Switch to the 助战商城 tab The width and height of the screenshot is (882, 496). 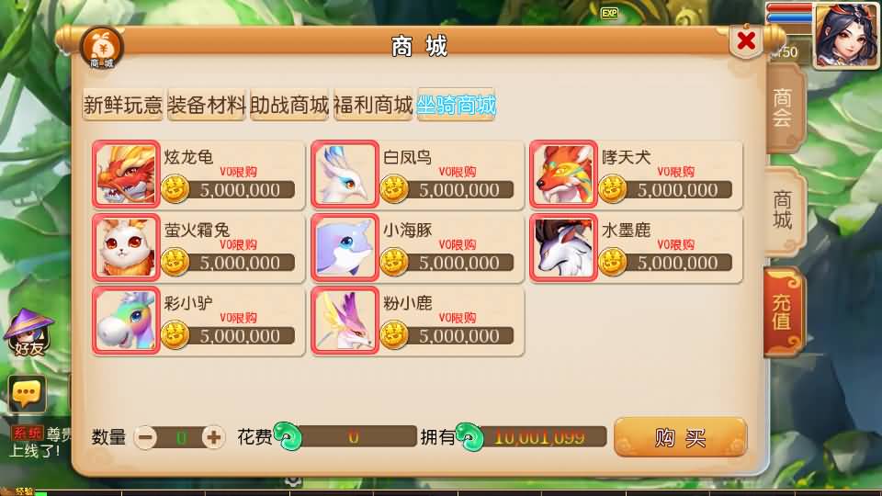tap(289, 105)
